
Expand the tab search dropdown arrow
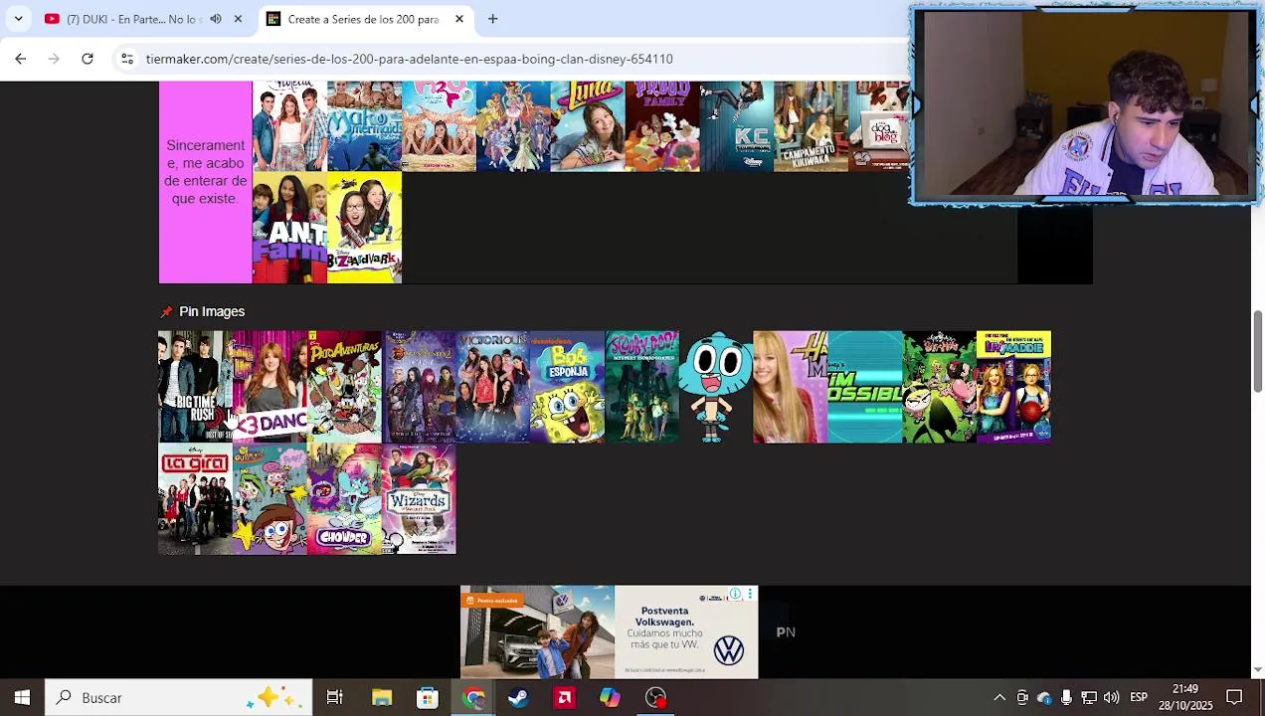20,19
